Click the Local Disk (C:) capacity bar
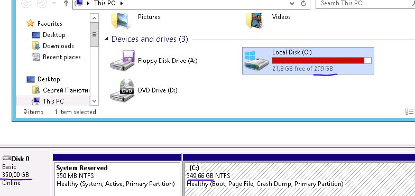The image size is (415, 196). [322, 61]
